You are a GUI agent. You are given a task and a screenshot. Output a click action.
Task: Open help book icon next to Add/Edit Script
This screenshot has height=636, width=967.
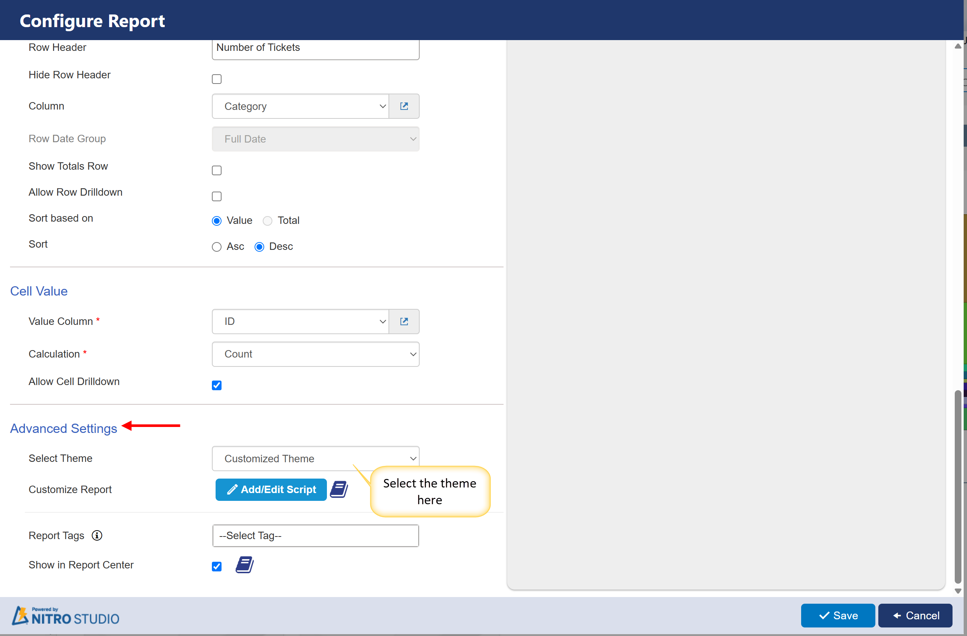coord(339,489)
